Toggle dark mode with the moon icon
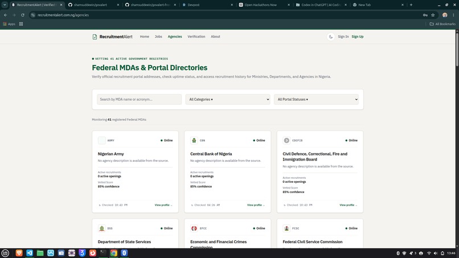The image size is (459, 258). (x=331, y=37)
